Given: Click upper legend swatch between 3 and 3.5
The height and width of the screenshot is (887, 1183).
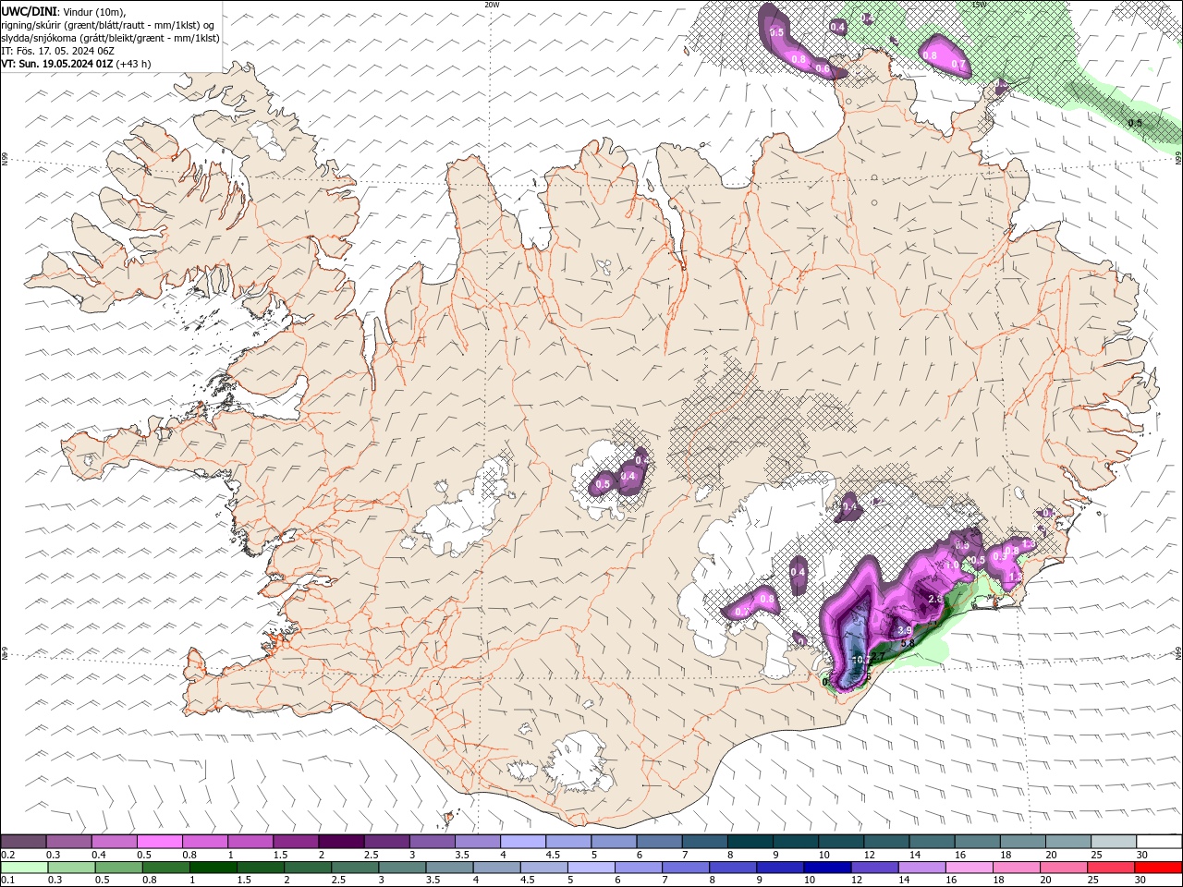Looking at the screenshot, I should click(433, 842).
